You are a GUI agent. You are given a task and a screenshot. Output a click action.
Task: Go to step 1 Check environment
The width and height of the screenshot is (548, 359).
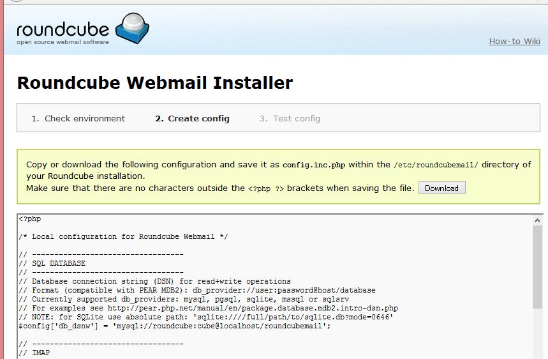pyautogui.click(x=78, y=119)
